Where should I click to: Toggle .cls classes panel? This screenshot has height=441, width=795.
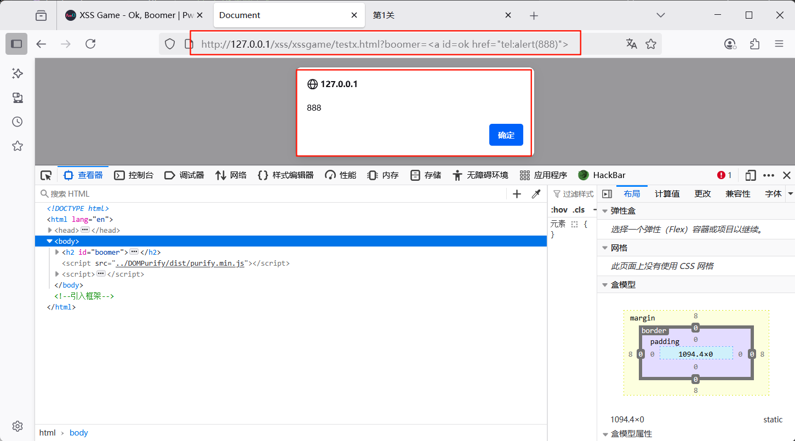[x=579, y=210]
